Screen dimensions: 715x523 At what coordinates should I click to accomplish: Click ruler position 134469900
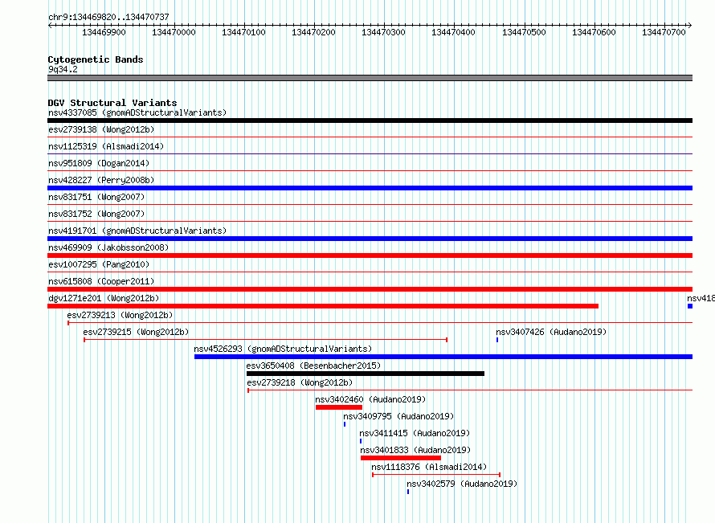[x=104, y=32]
